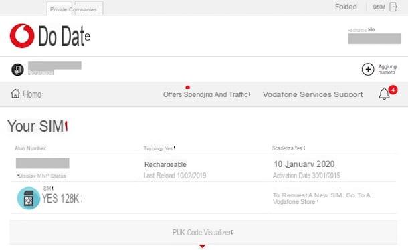Click the Folded link in top bar
The image size is (408, 250).
(x=346, y=7)
